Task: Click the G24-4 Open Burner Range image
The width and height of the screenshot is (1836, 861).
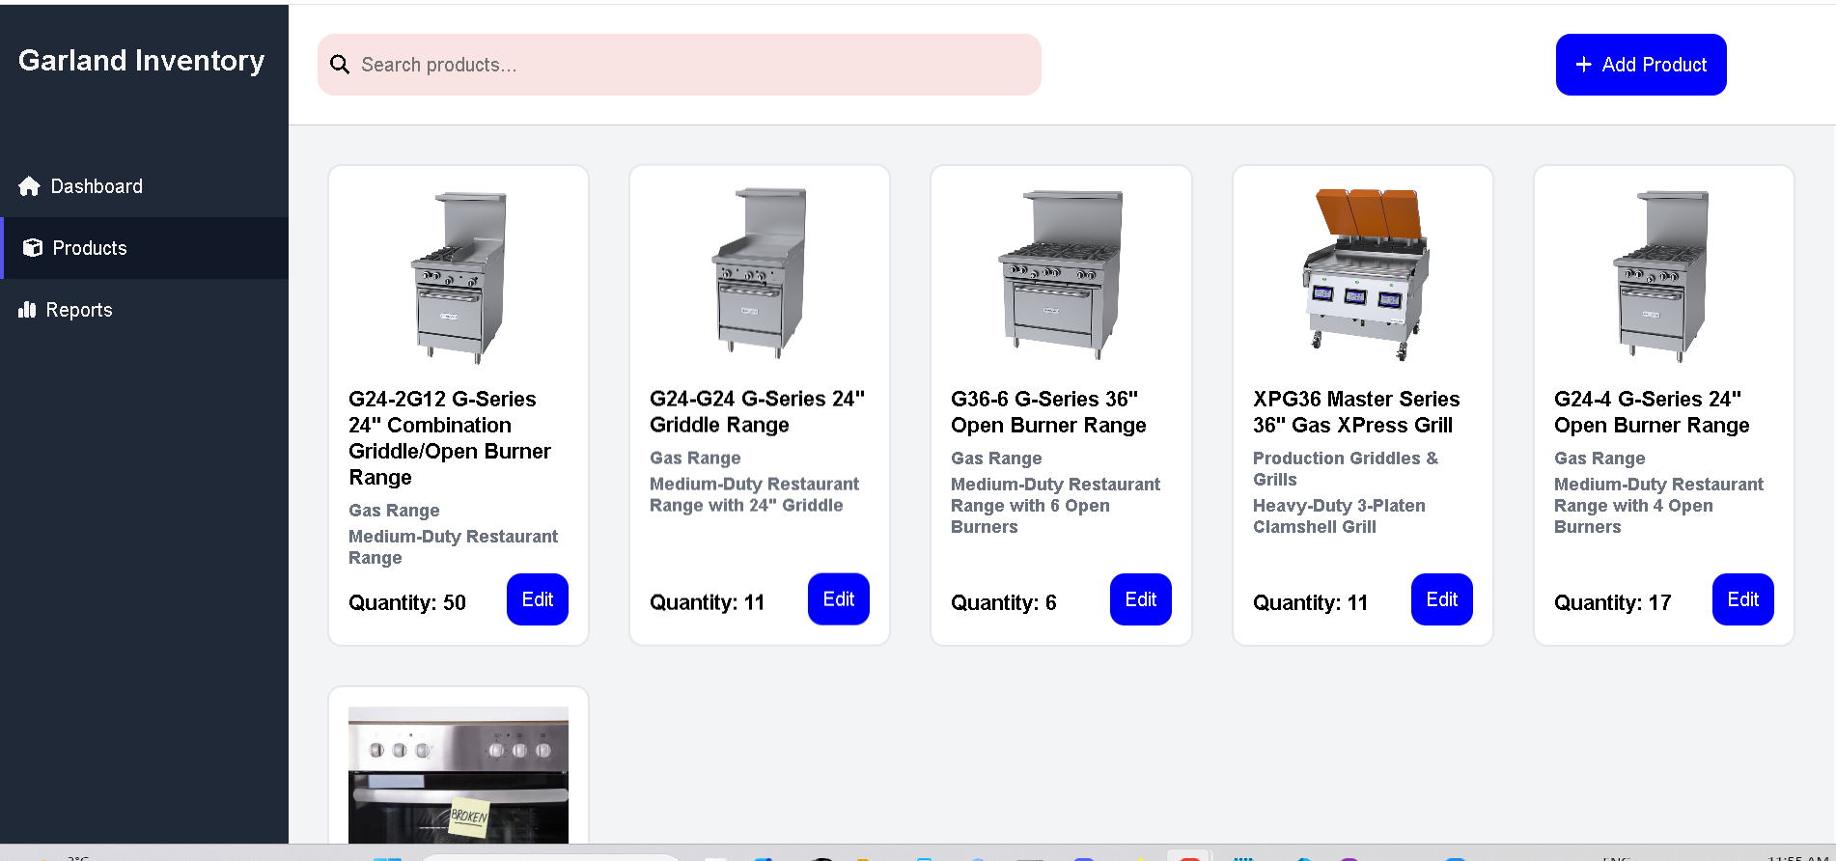Action: 1662,276
